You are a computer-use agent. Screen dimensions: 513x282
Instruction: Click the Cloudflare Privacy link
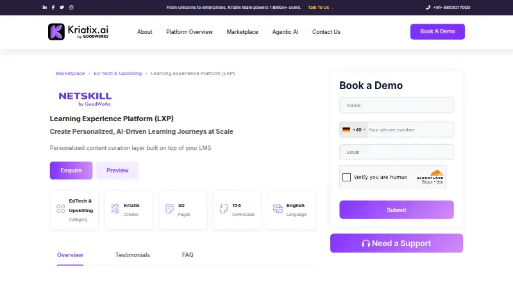click(427, 181)
